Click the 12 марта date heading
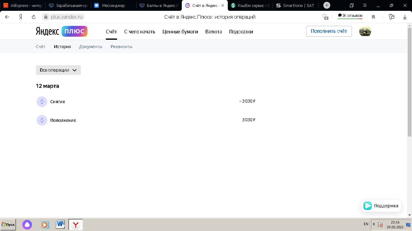 [x=47, y=86]
